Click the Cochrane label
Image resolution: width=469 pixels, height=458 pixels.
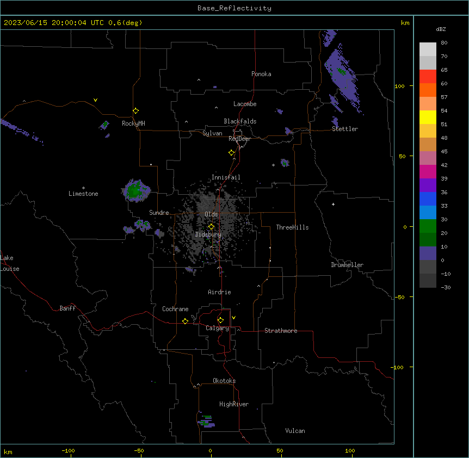pyautogui.click(x=175, y=309)
